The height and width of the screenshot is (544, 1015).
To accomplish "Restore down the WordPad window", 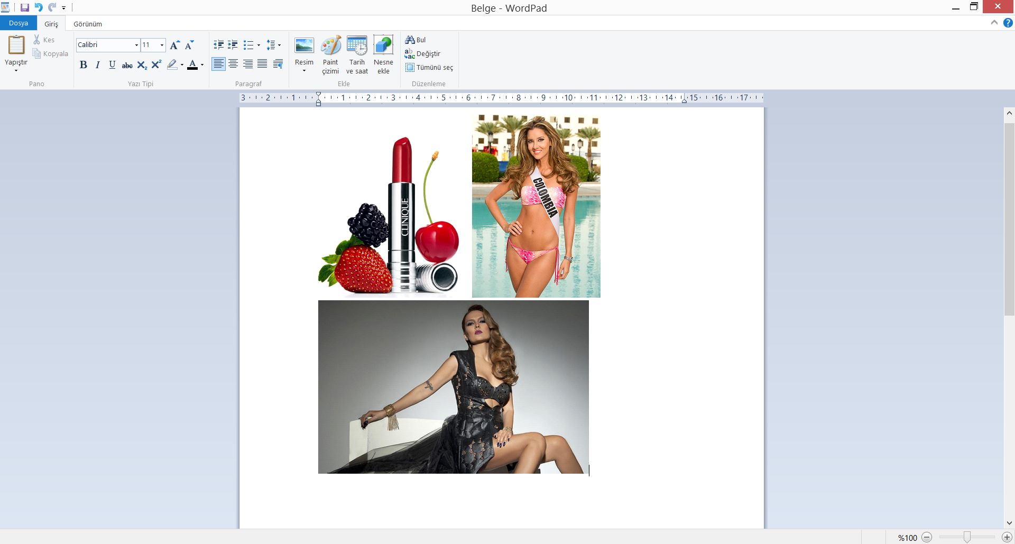I will [x=974, y=7].
